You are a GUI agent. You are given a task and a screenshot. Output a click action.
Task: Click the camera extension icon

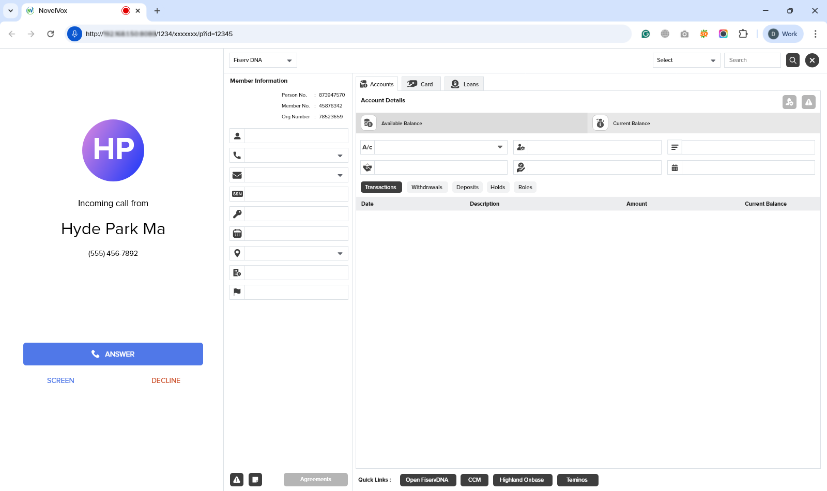(684, 34)
